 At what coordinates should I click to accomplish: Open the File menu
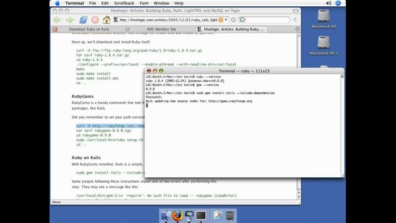pyautogui.click(x=92, y=3)
